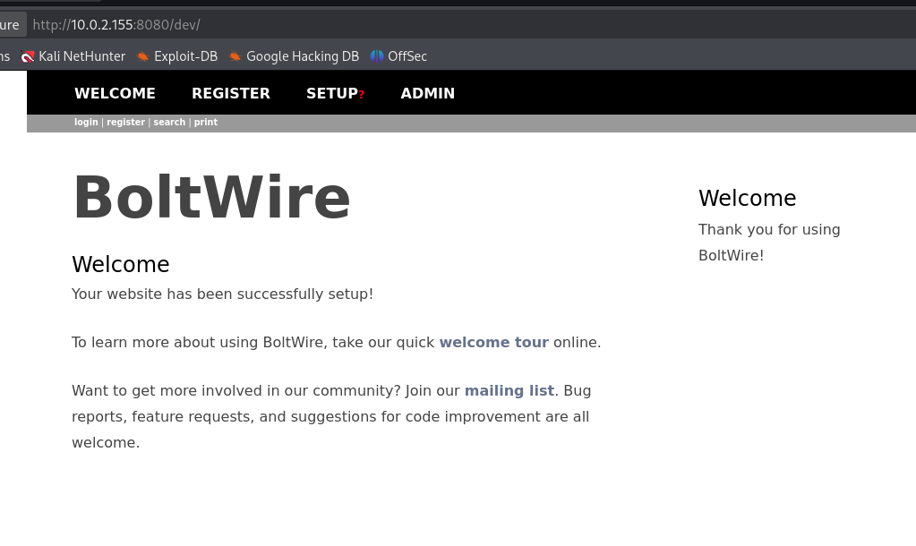Open the ADMIN nav item
This screenshot has width=916, height=546.
pyautogui.click(x=428, y=93)
